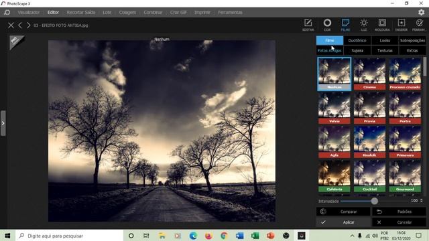The width and height of the screenshot is (429, 241).
Task: Select the Texturas subcategory
Action: [x=385, y=51]
